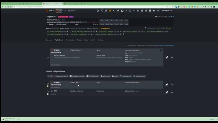218x123 pixels.
Task: Open the Run command terminal icon
Action: 114,11
